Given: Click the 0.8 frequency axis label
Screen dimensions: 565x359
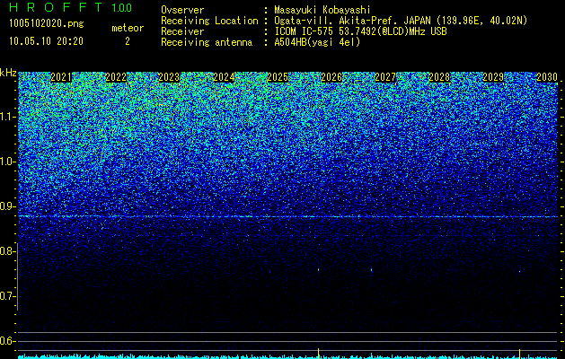Looking at the screenshot, I should [x=7, y=251].
